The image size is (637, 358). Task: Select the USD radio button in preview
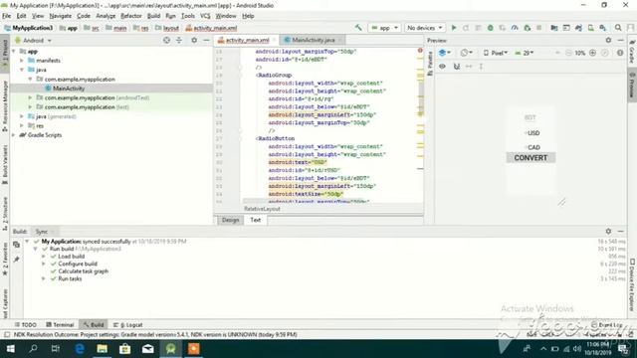point(532,133)
